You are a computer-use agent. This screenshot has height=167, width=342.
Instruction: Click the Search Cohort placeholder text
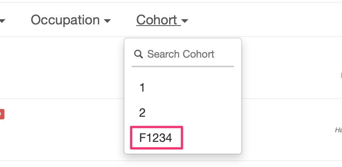(181, 54)
